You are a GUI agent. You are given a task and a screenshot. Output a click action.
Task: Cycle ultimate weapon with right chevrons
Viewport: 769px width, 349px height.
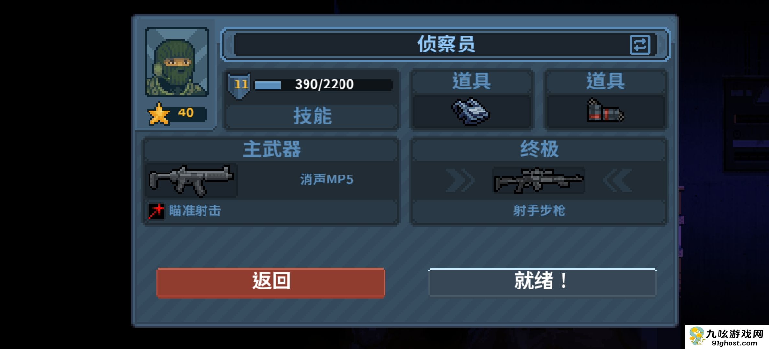[x=460, y=180]
